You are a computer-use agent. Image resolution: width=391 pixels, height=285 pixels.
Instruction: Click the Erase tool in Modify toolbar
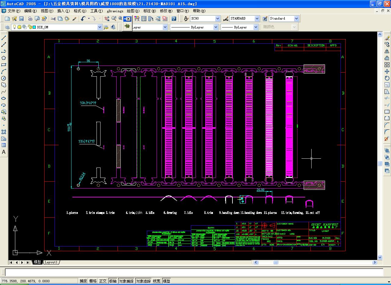click(x=387, y=38)
